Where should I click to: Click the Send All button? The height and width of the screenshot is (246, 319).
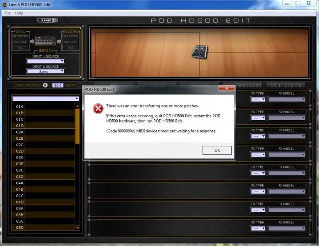tap(21, 48)
